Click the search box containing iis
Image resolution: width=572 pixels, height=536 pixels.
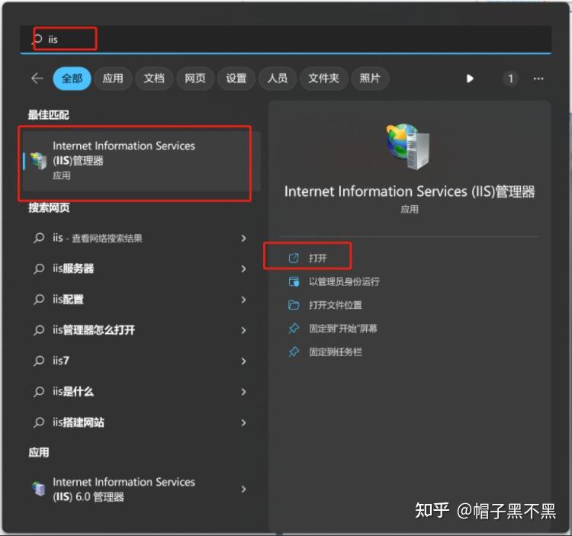pyautogui.click(x=290, y=39)
